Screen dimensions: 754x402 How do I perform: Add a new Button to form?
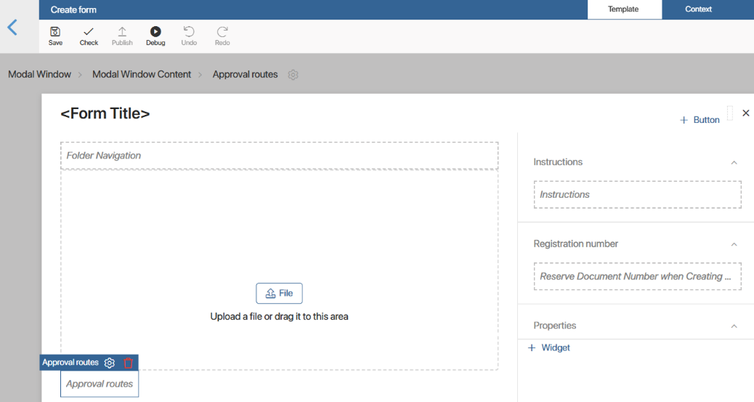pyautogui.click(x=700, y=120)
